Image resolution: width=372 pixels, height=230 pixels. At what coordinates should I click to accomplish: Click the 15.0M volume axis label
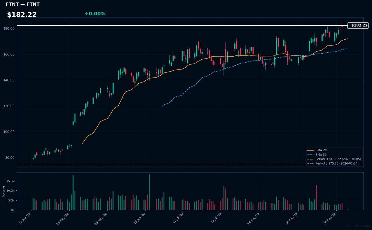point(11,181)
